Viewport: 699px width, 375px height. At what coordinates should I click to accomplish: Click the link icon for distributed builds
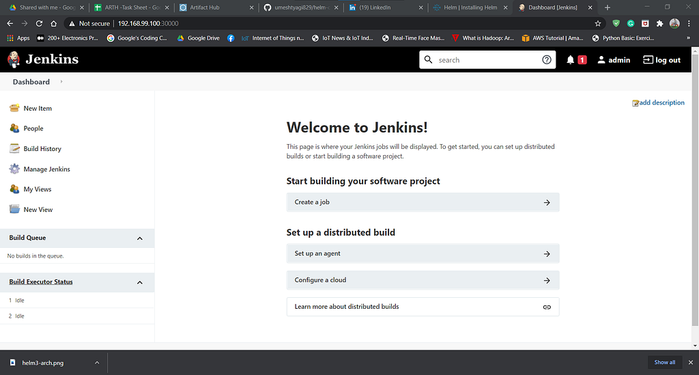click(547, 307)
